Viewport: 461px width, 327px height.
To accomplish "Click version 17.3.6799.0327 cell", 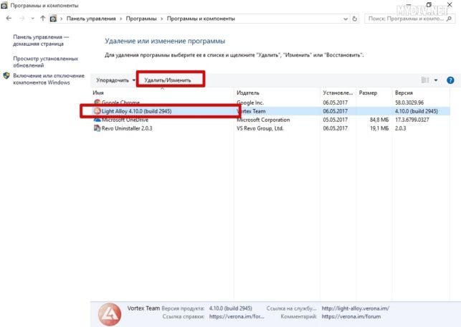I will 412,120.
